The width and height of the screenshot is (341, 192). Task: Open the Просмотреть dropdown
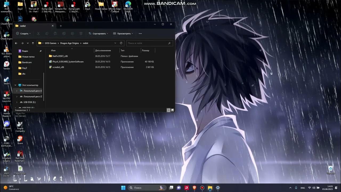[x=123, y=34]
